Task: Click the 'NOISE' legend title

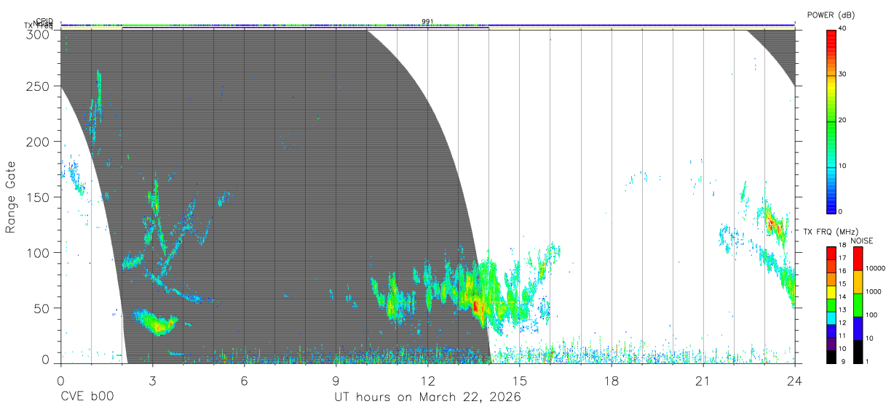Action: point(862,241)
